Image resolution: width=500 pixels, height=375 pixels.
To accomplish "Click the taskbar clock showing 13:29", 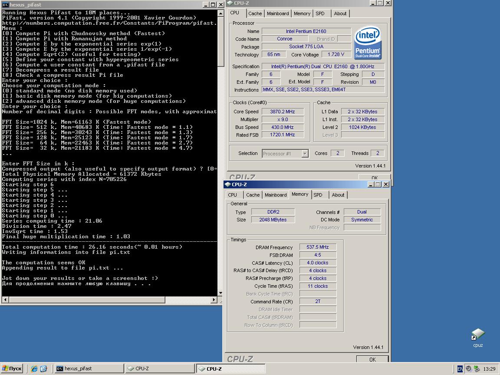I will point(489,369).
